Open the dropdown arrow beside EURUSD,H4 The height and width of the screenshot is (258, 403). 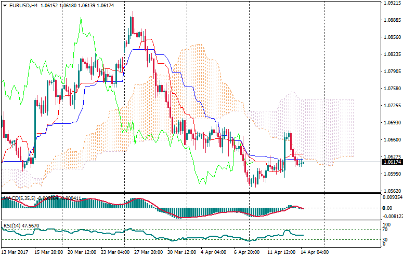click(5, 5)
